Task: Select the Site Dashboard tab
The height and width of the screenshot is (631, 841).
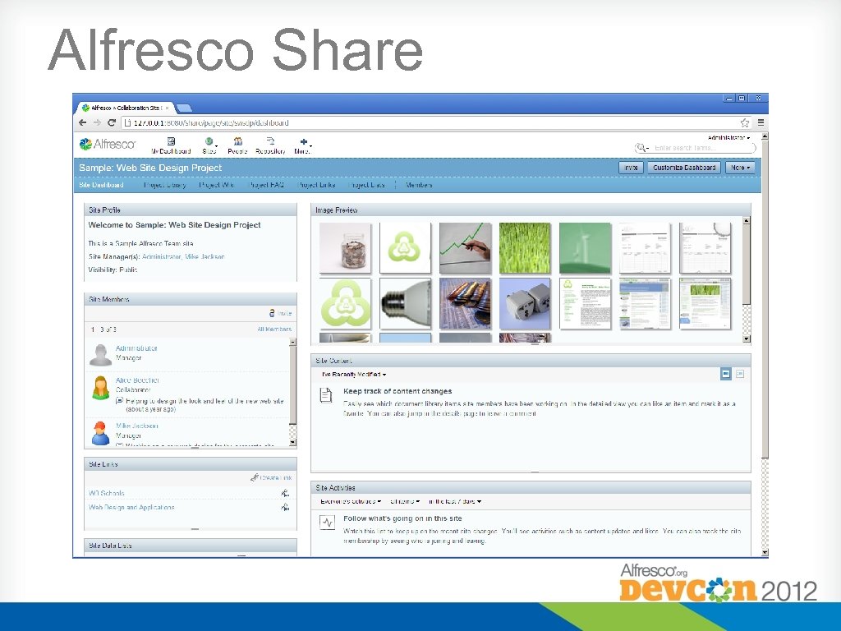Action: (x=101, y=185)
